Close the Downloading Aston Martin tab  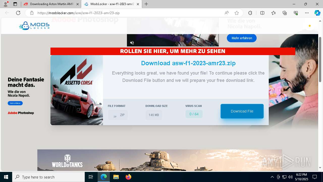(77, 4)
